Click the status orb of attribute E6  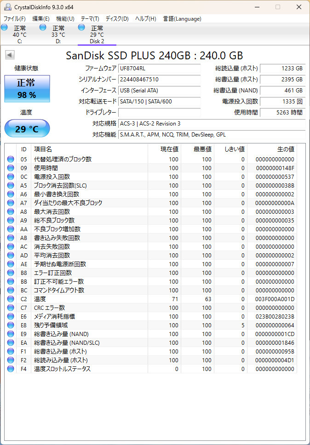coord(11,316)
